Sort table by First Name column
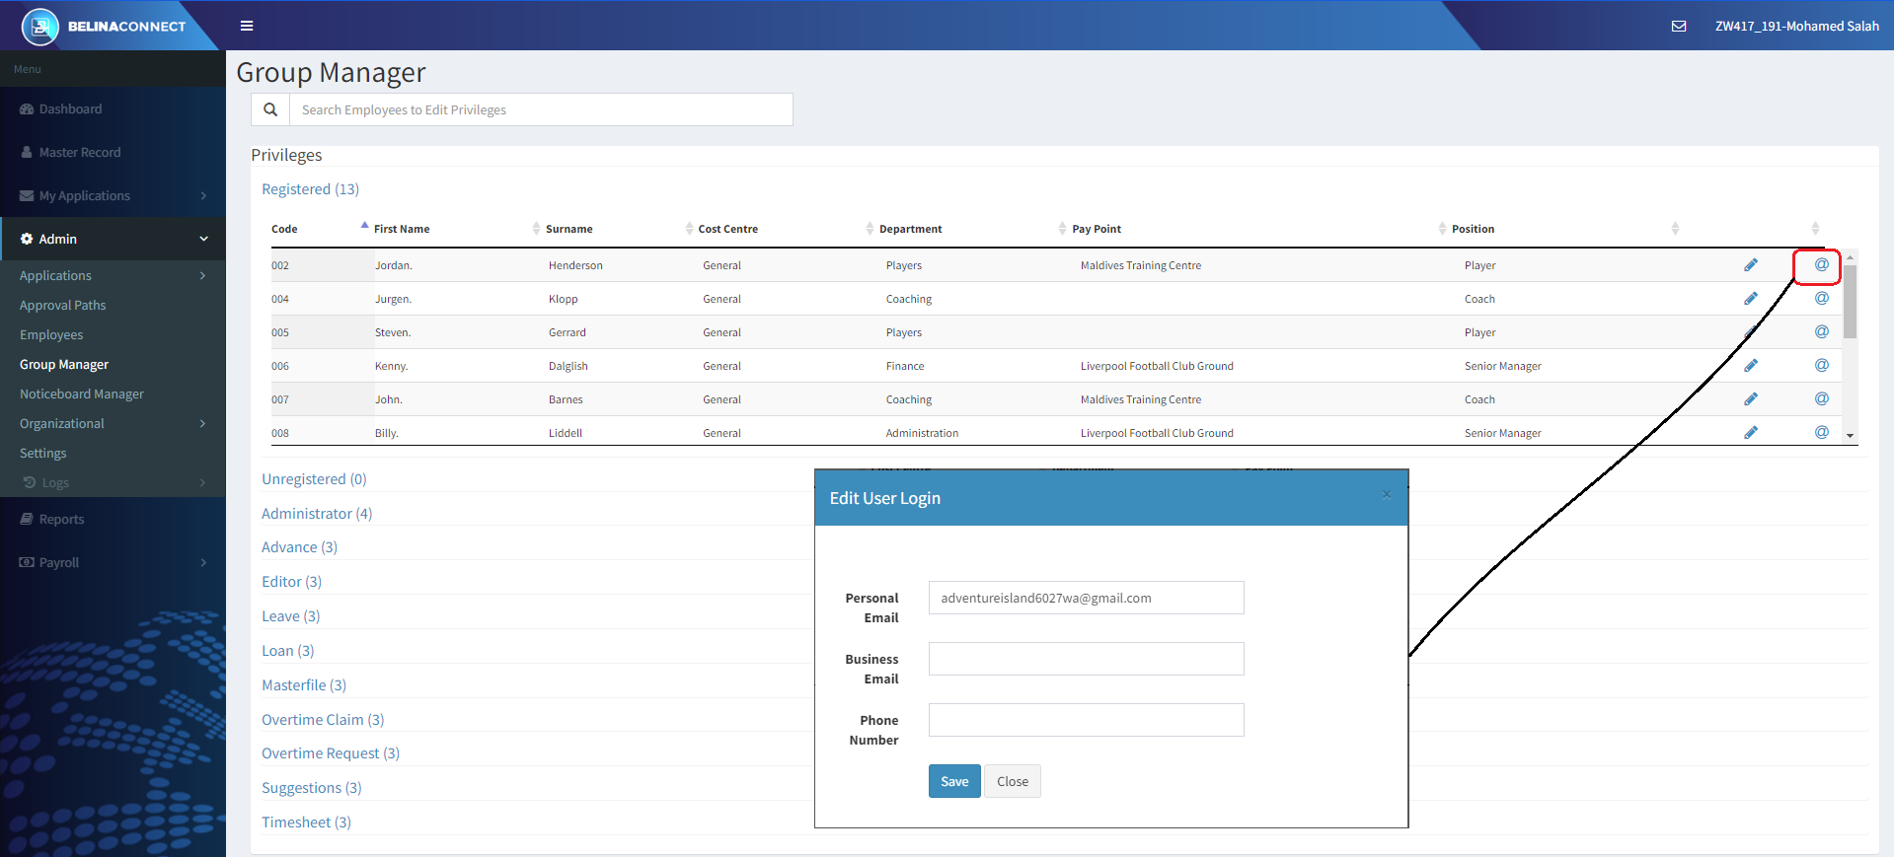The image size is (1895, 857). (402, 229)
